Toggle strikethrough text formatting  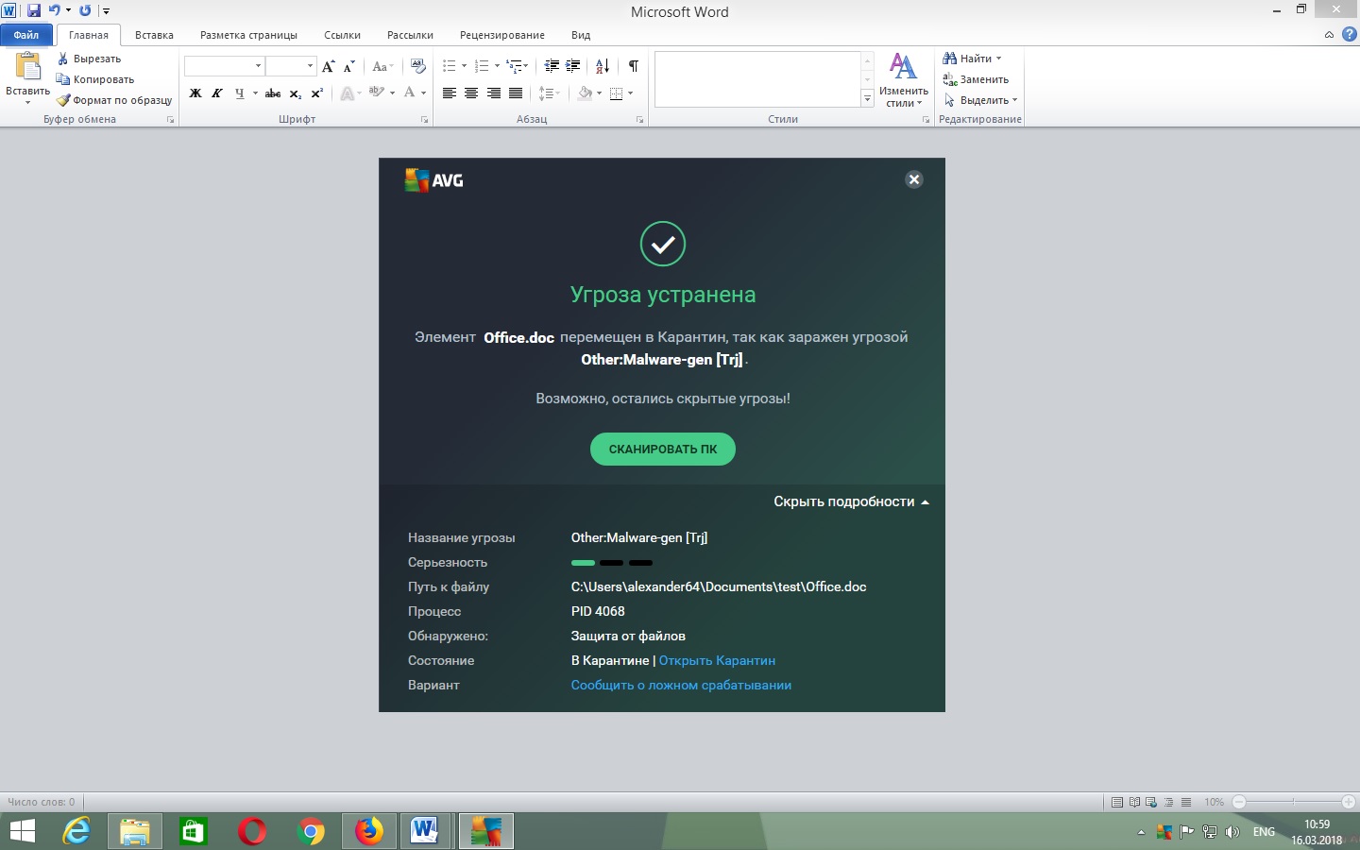tap(273, 93)
